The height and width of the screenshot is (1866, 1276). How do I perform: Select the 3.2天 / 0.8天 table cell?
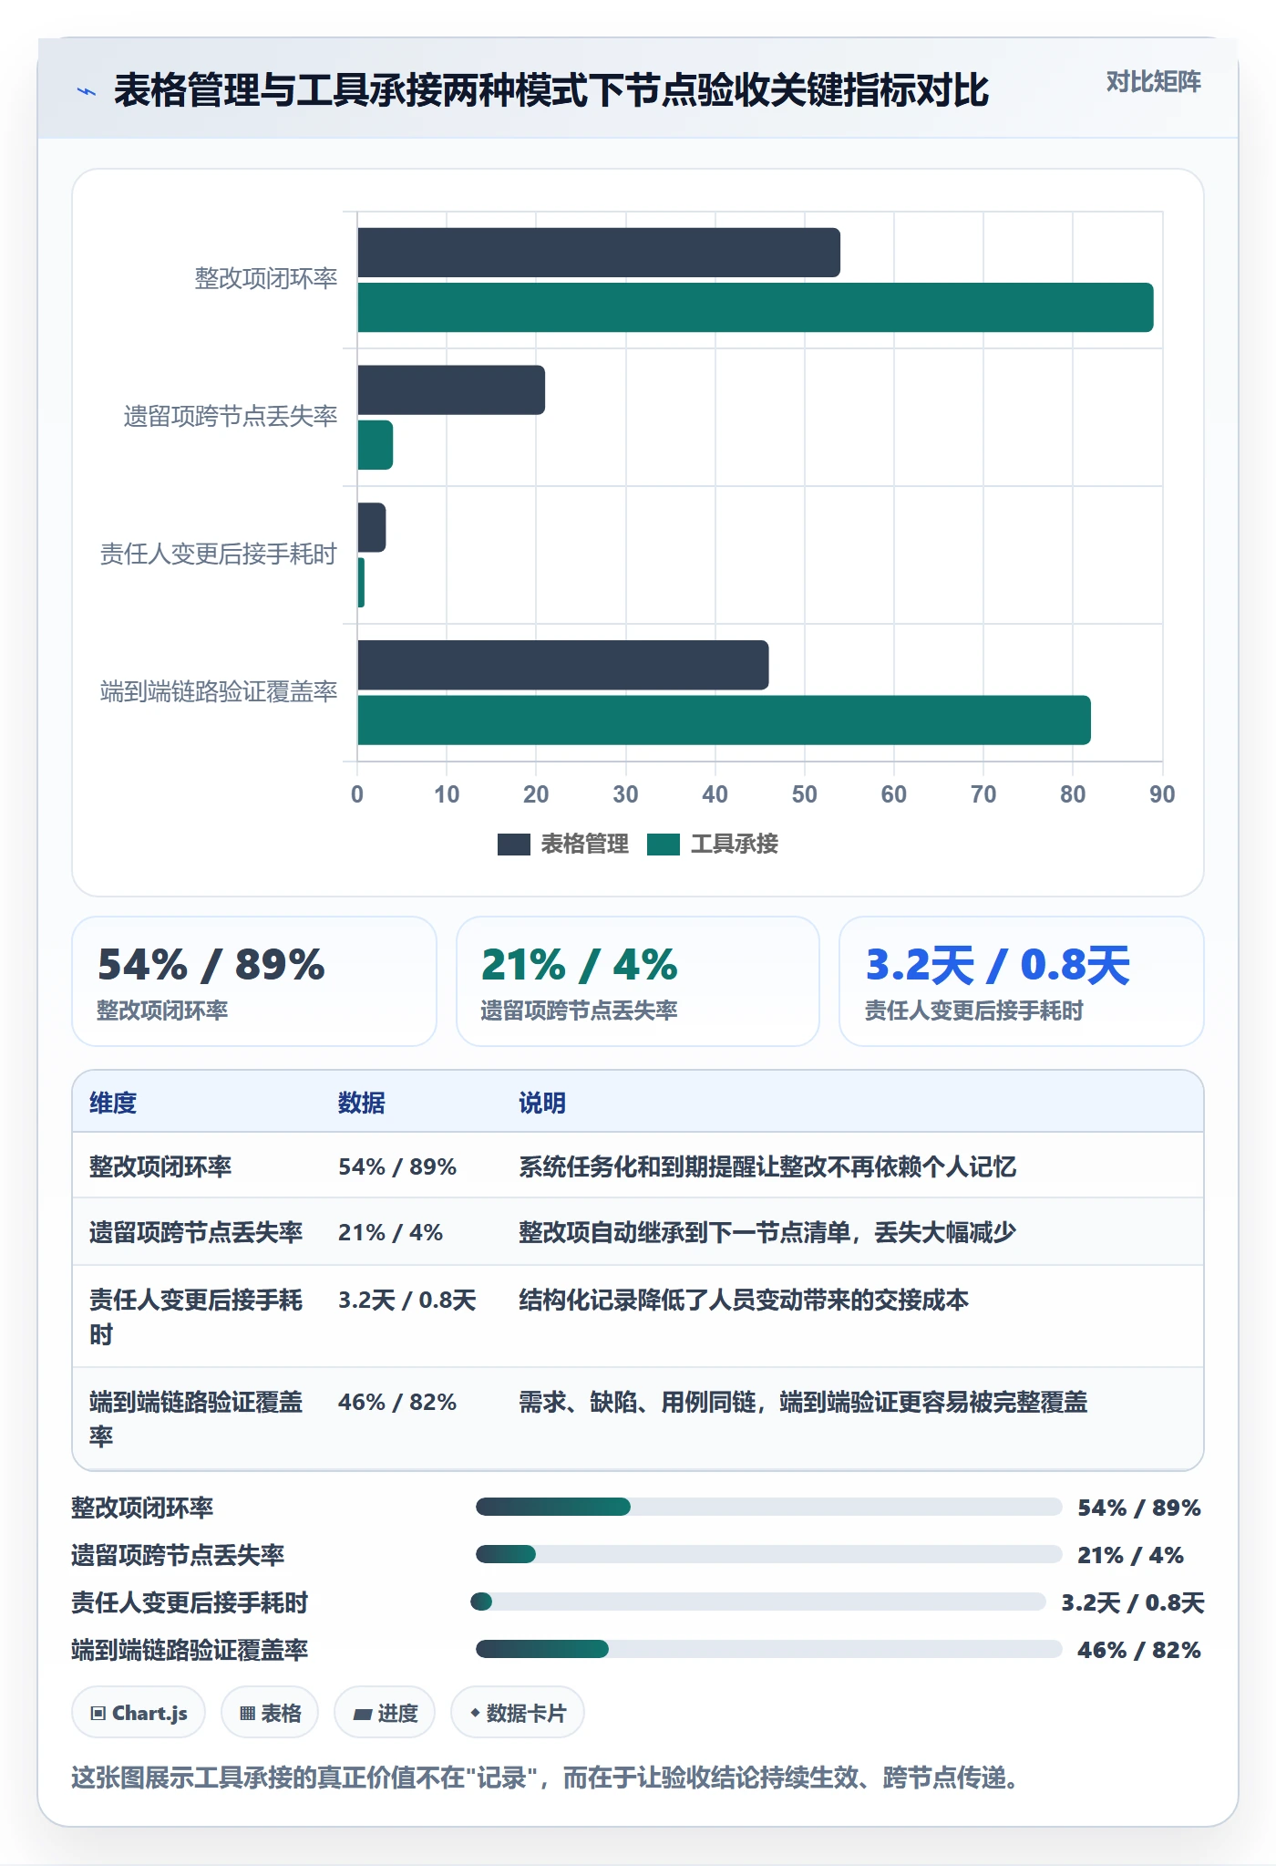point(407,1300)
